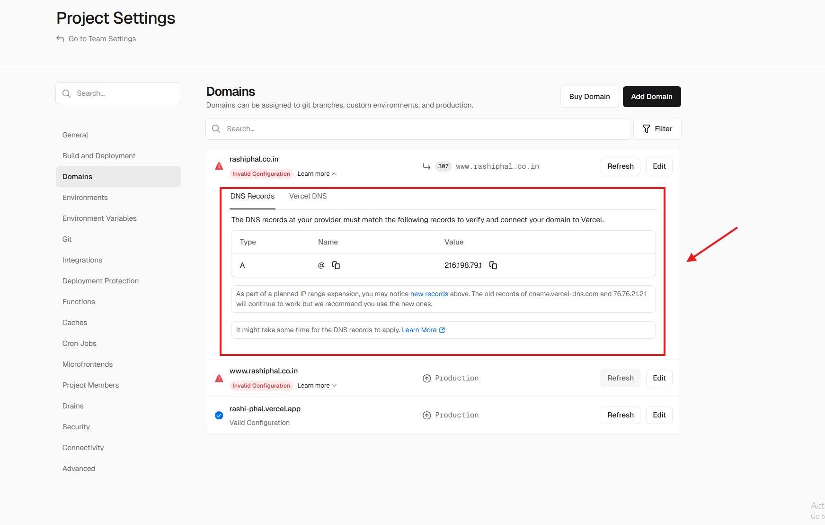This screenshot has height=525, width=825.
Task: Open Deployment Protection settings
Action: pos(100,281)
